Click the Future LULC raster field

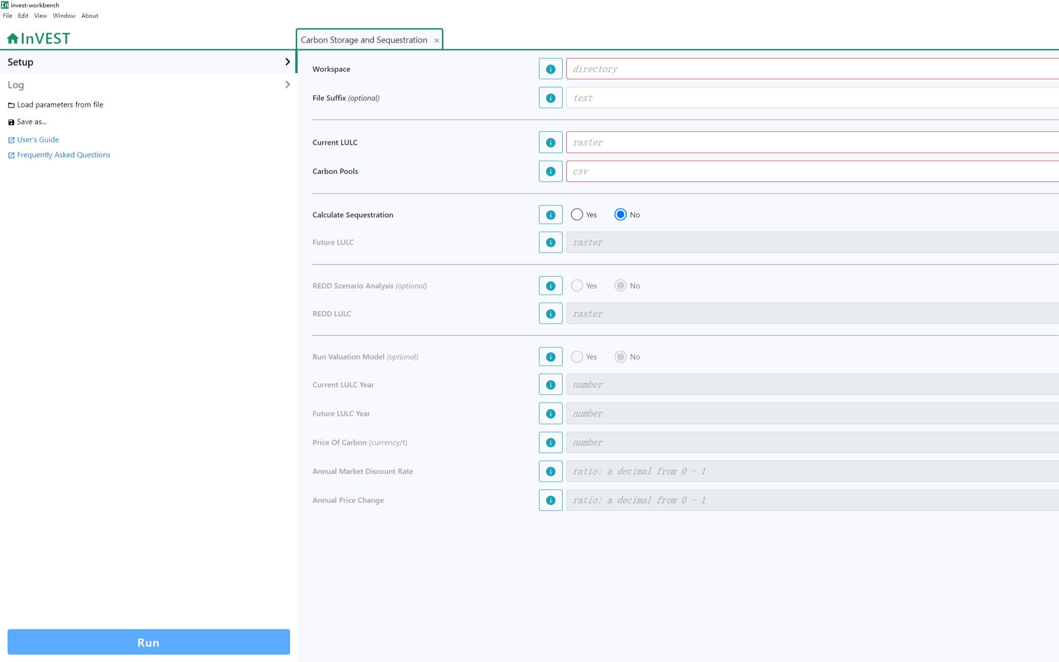pyautogui.click(x=812, y=242)
